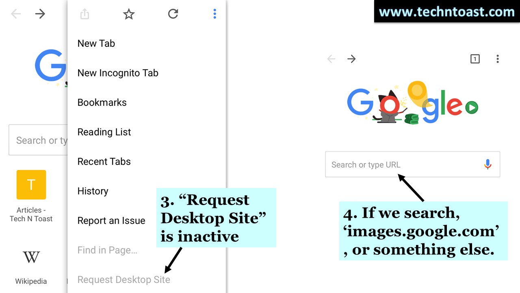Select New Incognito Tab from the menu
This screenshot has width=520, height=293.
point(118,73)
